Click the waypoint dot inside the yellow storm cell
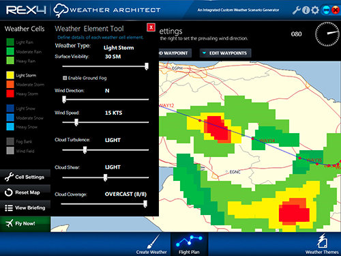The height and width of the screenshot is (256, 341). (x=200, y=120)
